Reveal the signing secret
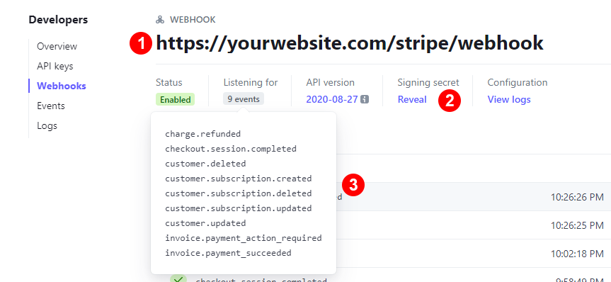 click(412, 99)
